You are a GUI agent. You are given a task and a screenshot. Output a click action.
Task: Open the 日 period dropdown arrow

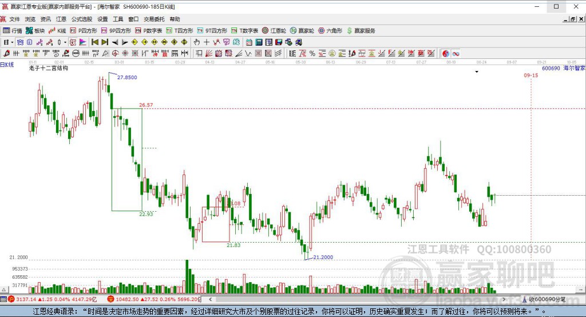12,42
